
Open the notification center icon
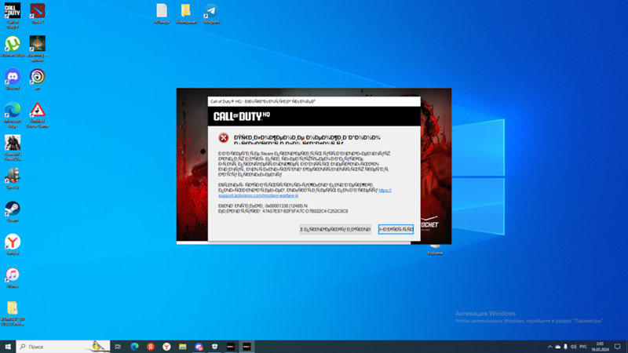coord(618,347)
